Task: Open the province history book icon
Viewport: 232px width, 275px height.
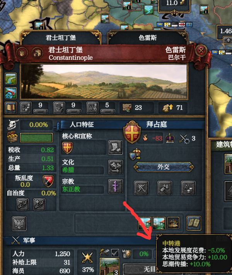Action: click(x=11, y=107)
